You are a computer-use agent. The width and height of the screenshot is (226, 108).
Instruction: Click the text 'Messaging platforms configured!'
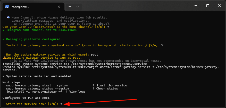coord(34,39)
